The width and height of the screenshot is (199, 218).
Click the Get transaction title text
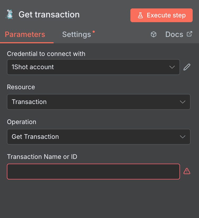[49, 15]
